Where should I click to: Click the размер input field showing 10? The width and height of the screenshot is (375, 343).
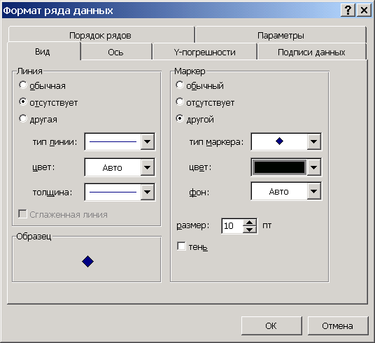(232, 225)
